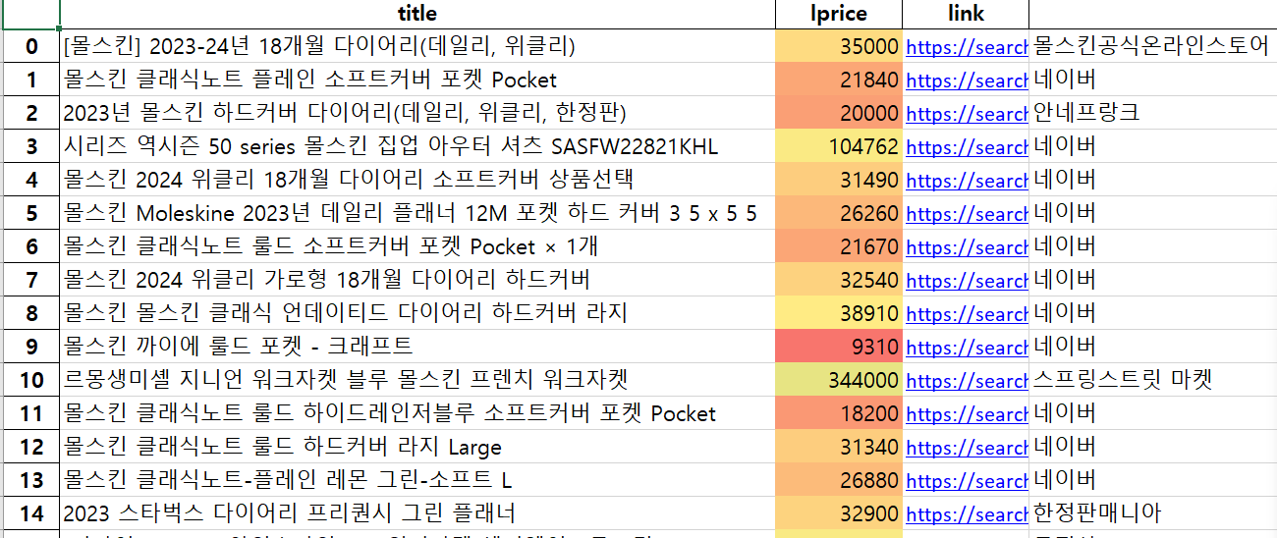Select the price cell 26260
Screen dimensions: 1277x538
(x=839, y=213)
